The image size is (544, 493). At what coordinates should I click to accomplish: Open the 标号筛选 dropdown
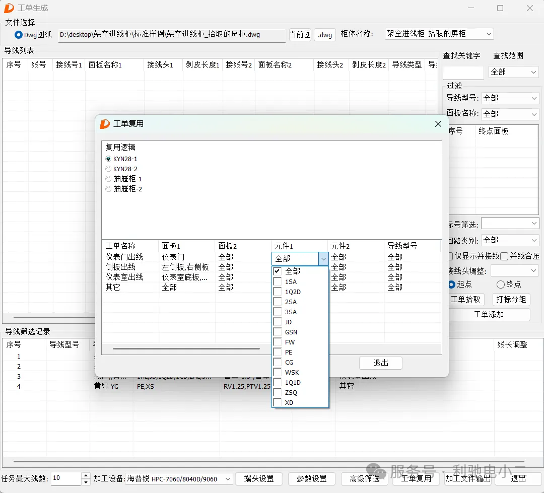tap(510, 224)
